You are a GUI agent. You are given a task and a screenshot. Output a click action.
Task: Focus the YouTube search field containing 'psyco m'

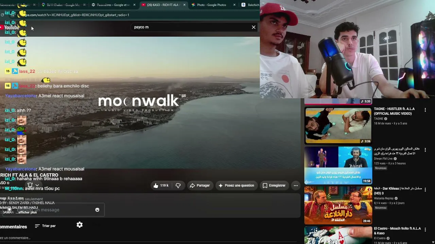[x=190, y=27]
